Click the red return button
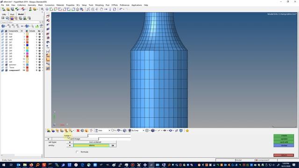 [x=284, y=155]
